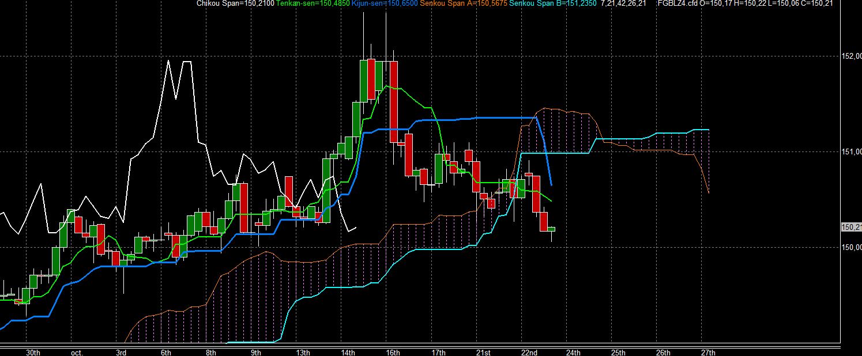The width and height of the screenshot is (862, 356).
Task: Click the 151,00 price axis label
Action: 852,152
